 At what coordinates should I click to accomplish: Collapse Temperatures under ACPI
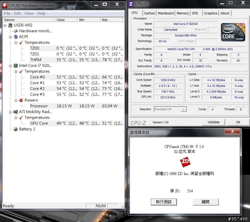16,43
